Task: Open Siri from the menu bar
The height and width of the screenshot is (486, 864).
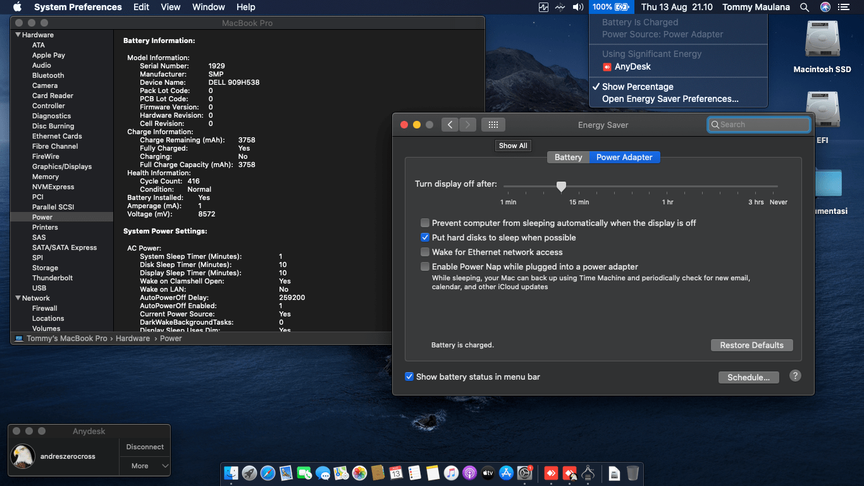Action: pyautogui.click(x=825, y=7)
